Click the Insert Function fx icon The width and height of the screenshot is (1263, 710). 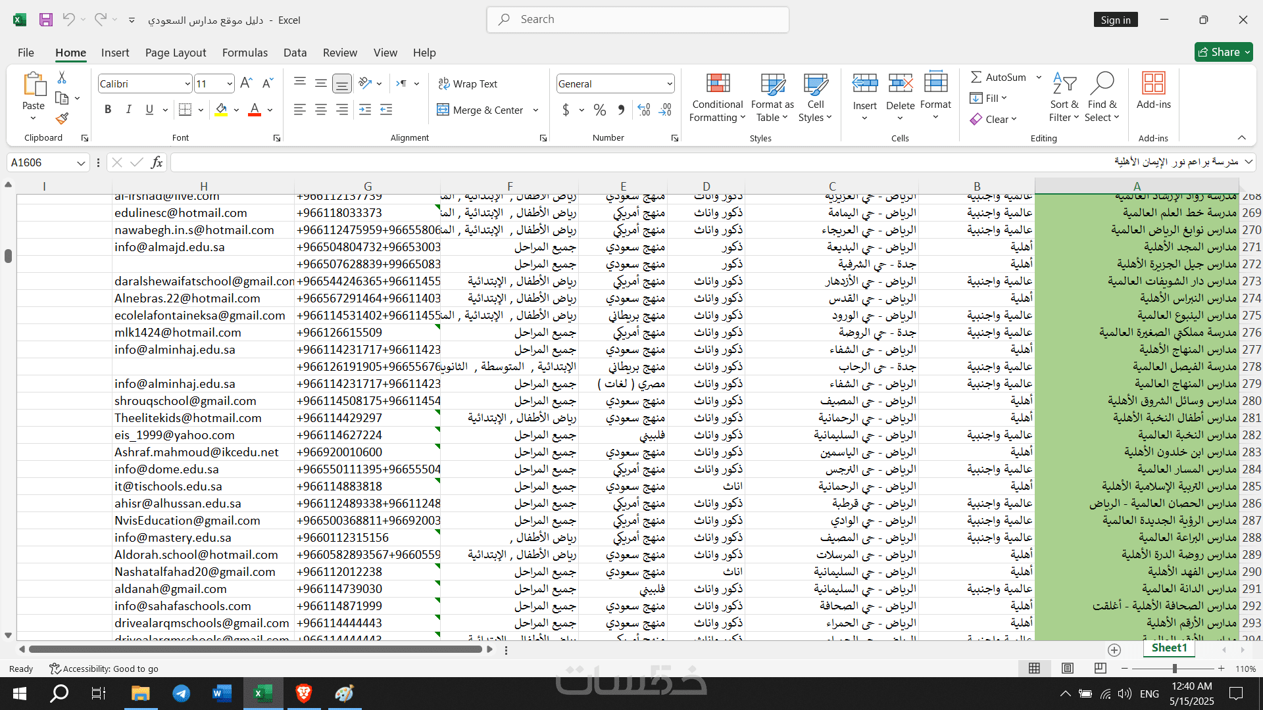(157, 162)
